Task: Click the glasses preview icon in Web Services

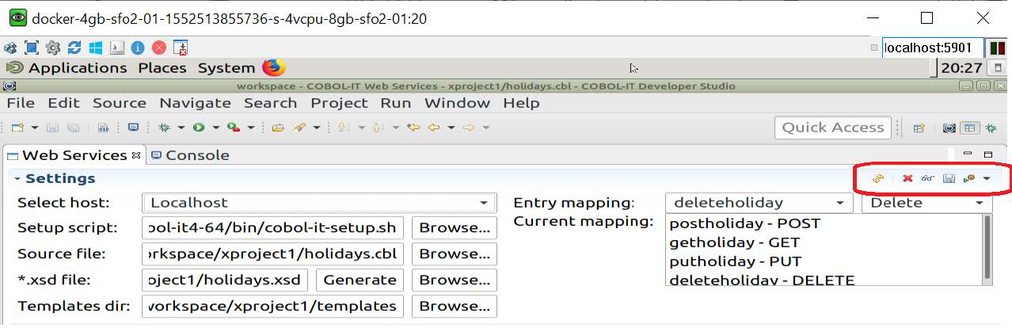Action: (928, 178)
